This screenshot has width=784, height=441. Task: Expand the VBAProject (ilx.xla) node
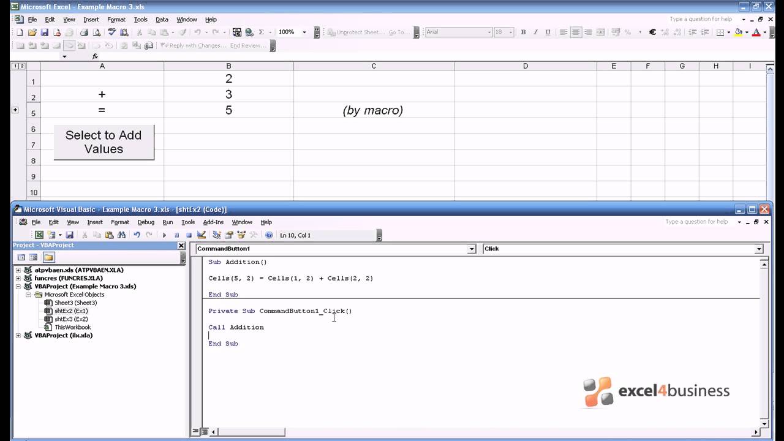pos(18,336)
